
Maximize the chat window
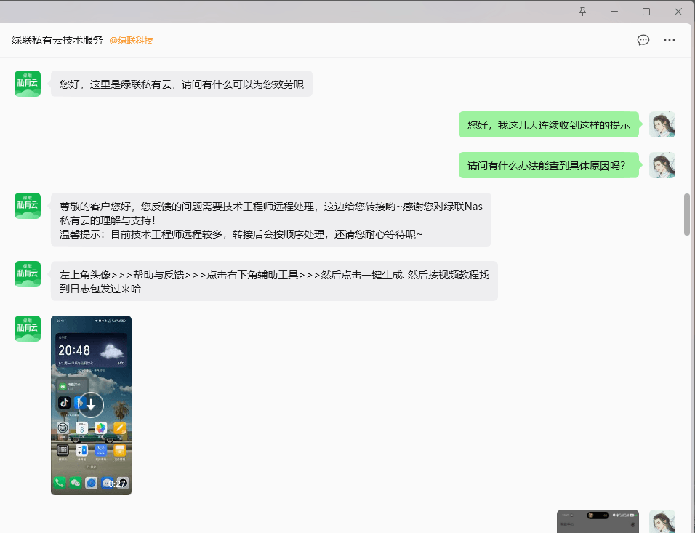[646, 12]
